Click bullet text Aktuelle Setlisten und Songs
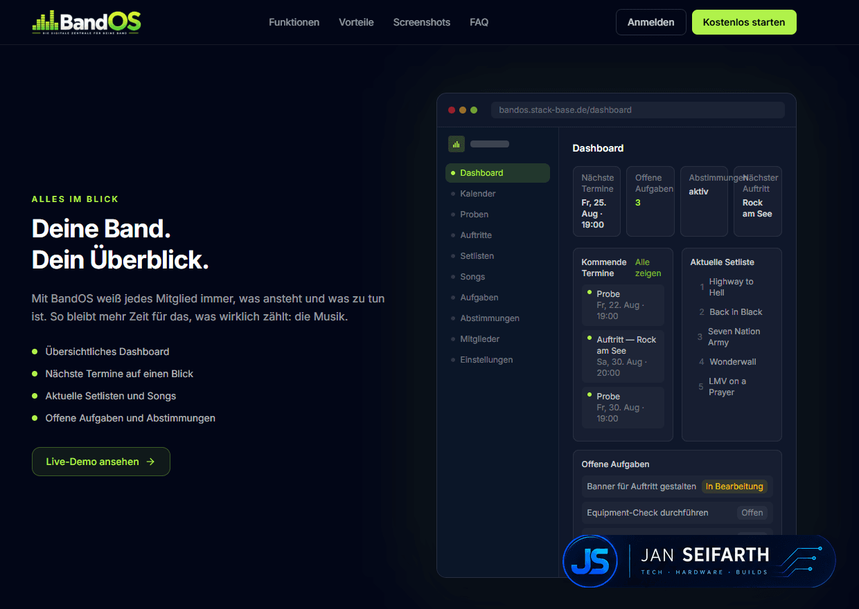This screenshot has width=859, height=609. pos(111,396)
